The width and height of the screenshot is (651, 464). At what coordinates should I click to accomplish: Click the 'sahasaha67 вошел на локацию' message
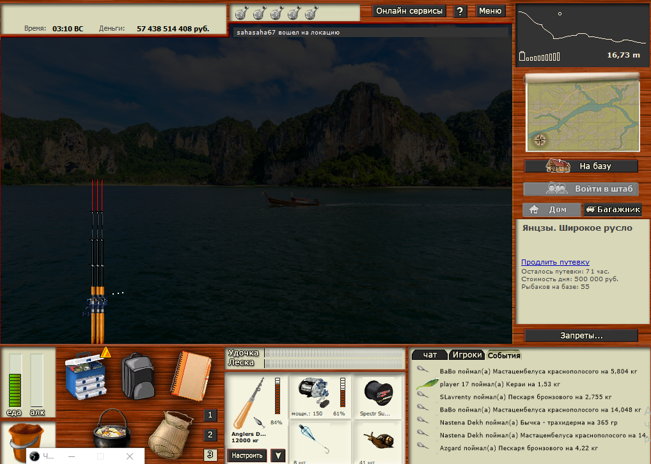(x=288, y=33)
